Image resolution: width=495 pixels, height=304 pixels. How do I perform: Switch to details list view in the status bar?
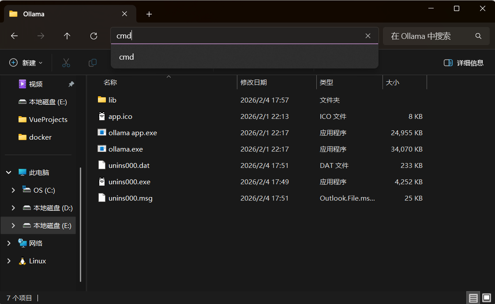coord(473,298)
